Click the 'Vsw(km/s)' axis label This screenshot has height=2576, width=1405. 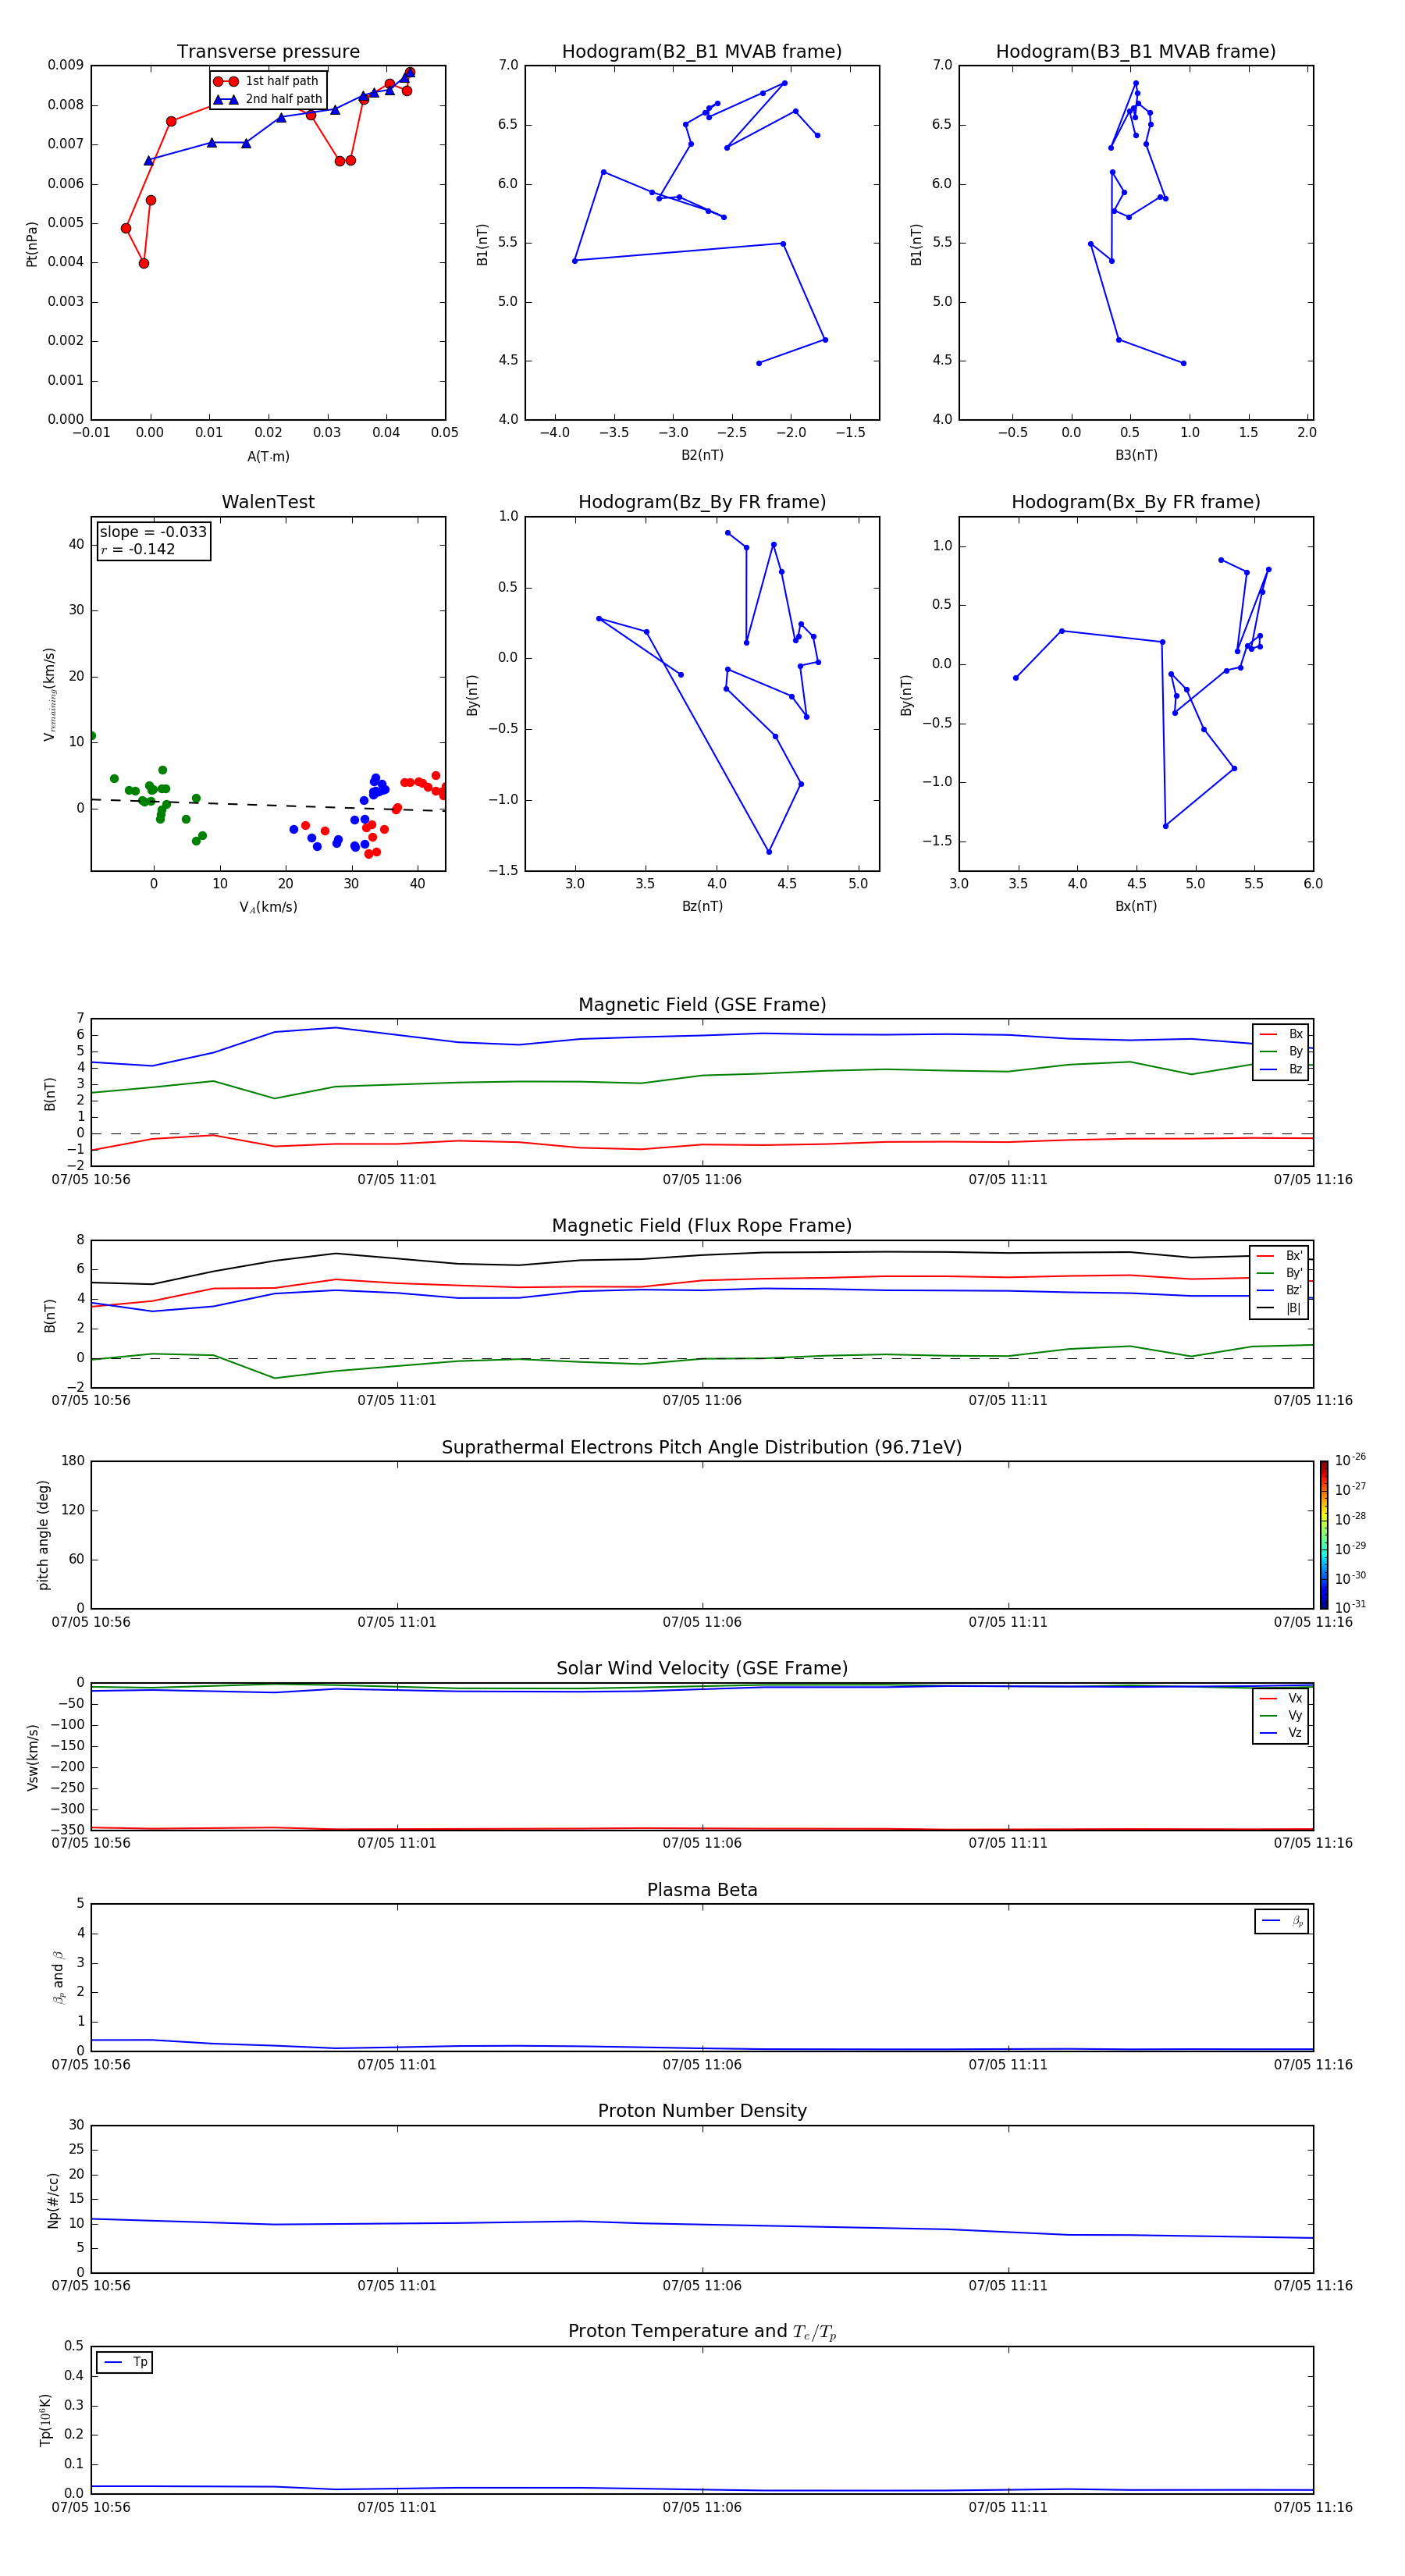point(33,1757)
